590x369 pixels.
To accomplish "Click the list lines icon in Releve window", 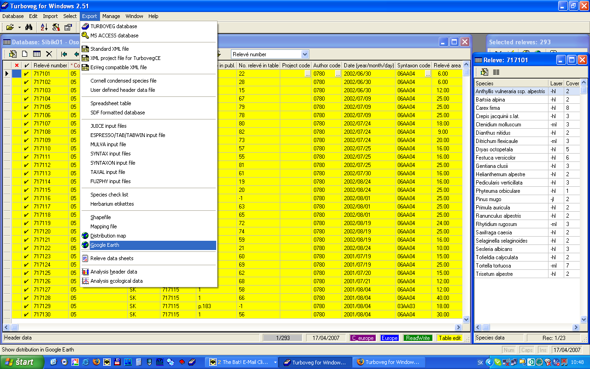I will tap(496, 72).
